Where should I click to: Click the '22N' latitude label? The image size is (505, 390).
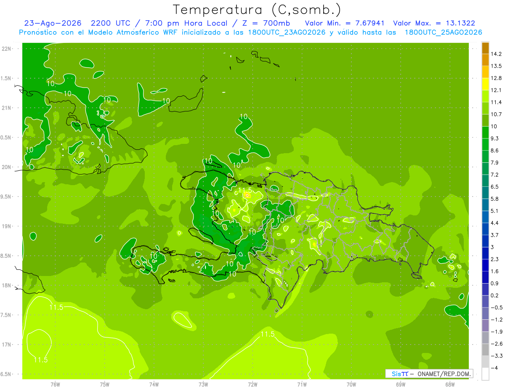[x=7, y=48]
